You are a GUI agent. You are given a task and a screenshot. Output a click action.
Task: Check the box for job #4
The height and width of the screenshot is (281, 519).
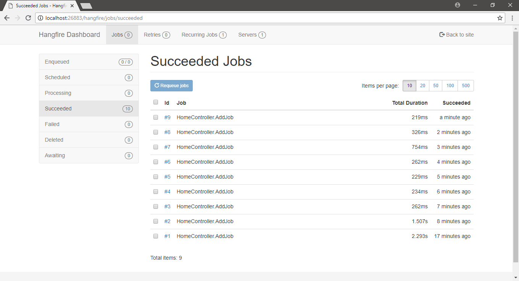pyautogui.click(x=156, y=192)
